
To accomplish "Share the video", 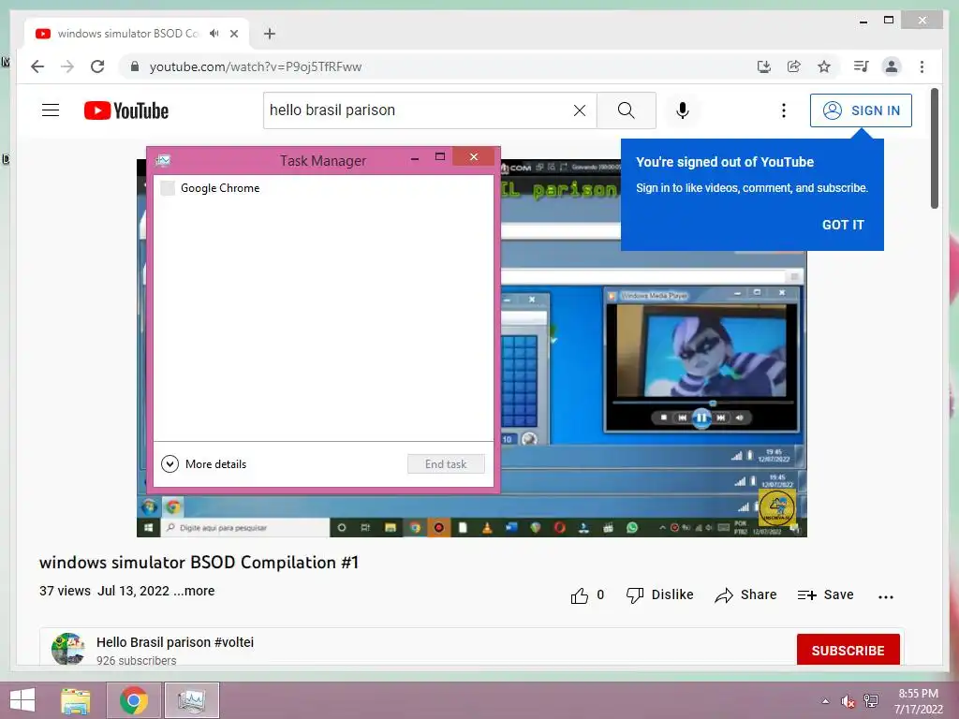I will pyautogui.click(x=745, y=594).
